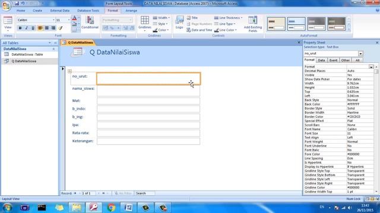
Task: Switch to the Home ribbon tab
Action: point(21,11)
